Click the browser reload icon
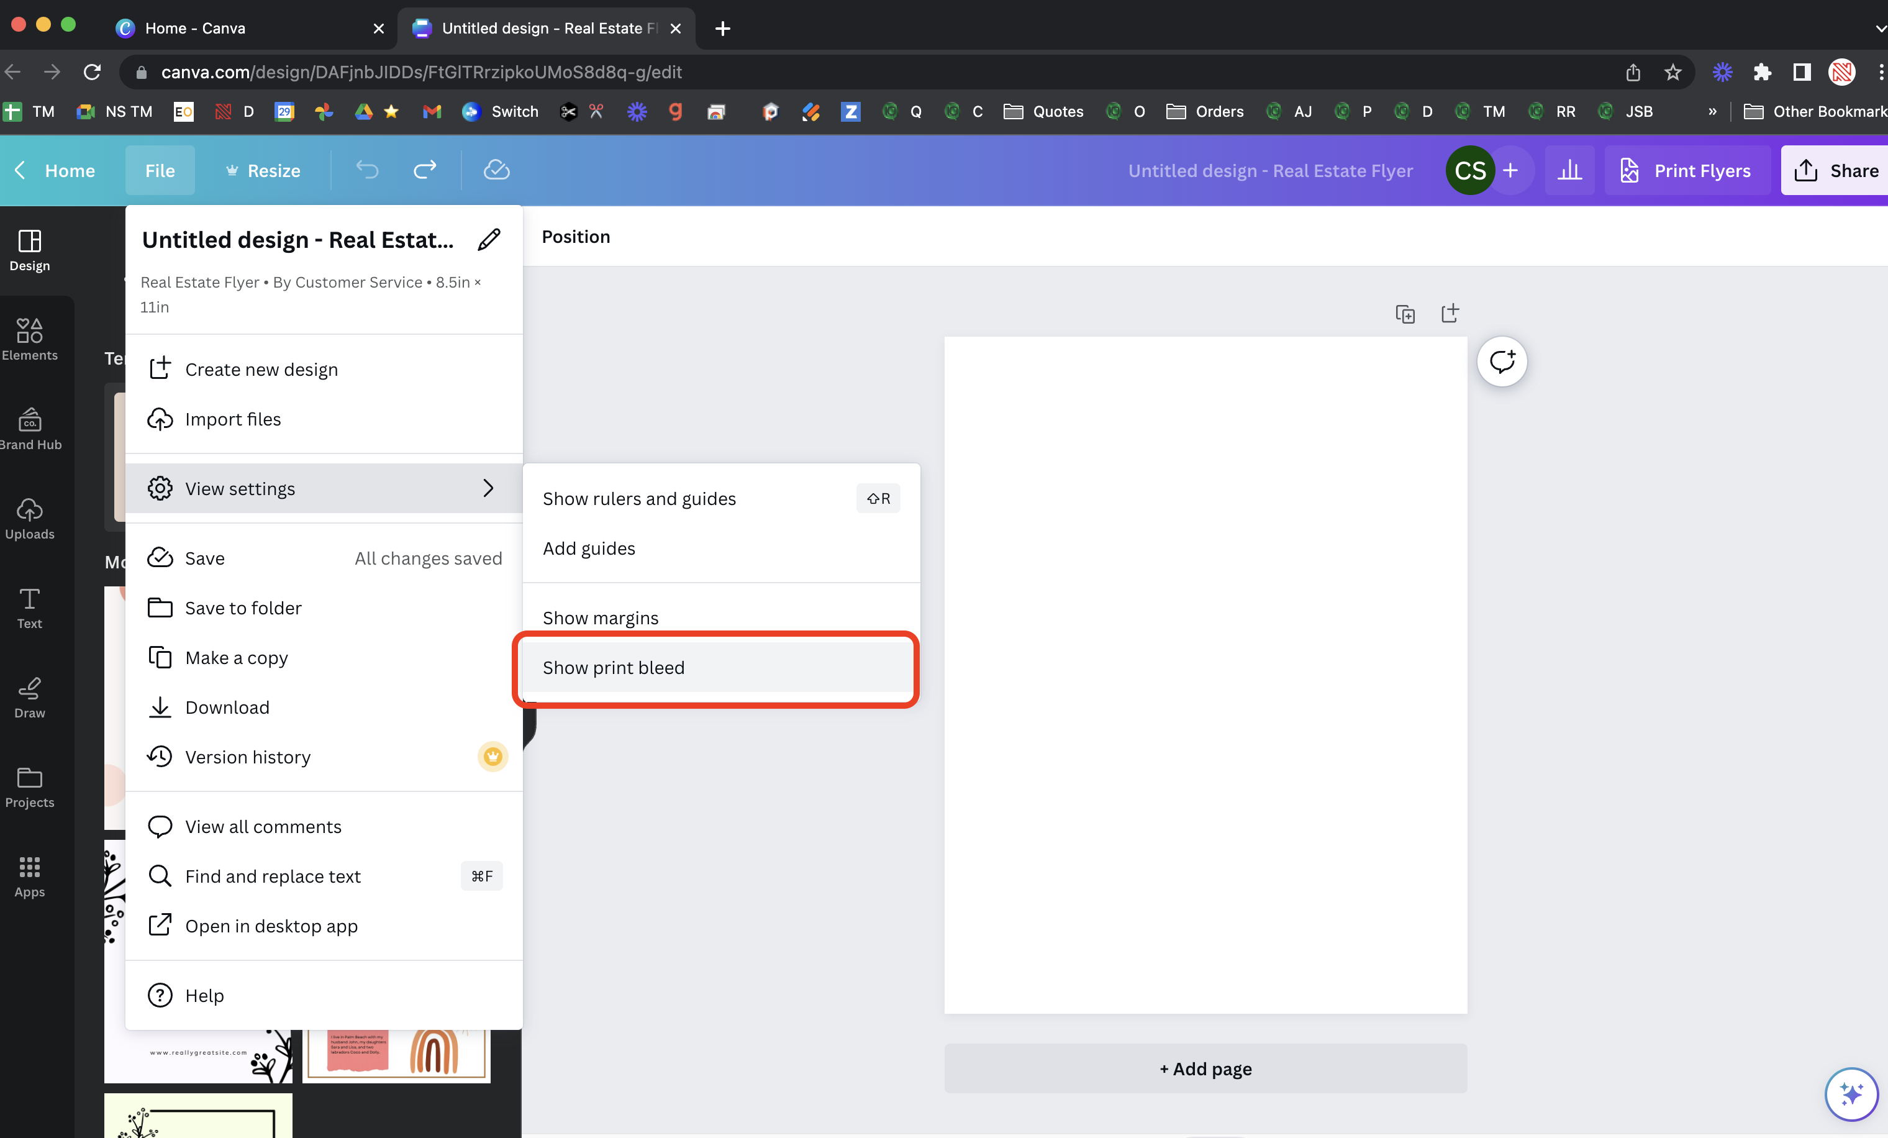 pos(93,72)
